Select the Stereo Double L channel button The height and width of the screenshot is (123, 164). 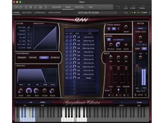(109, 29)
